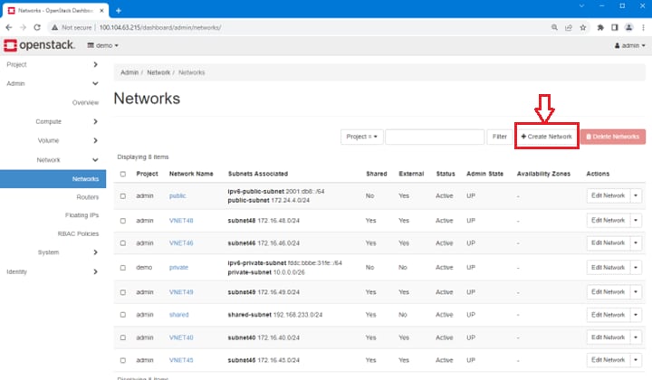This screenshot has height=380, width=652.
Task: Click Edit Network for VNET49 row
Action: click(609, 292)
